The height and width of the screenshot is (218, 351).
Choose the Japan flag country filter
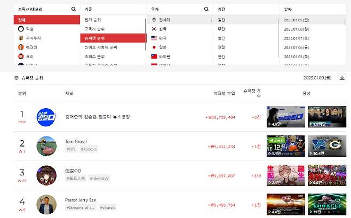(x=154, y=47)
